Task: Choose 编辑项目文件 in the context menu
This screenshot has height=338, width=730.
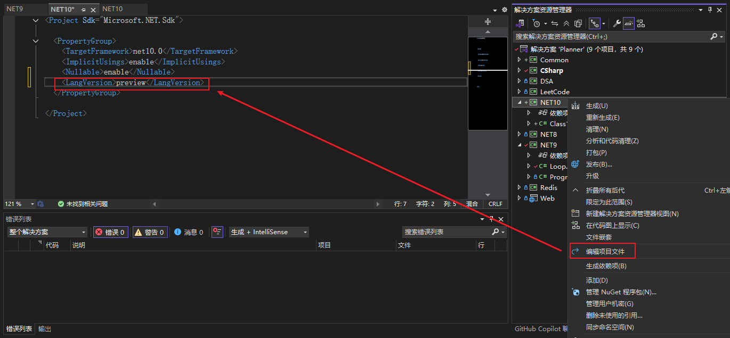Action: [x=605, y=251]
